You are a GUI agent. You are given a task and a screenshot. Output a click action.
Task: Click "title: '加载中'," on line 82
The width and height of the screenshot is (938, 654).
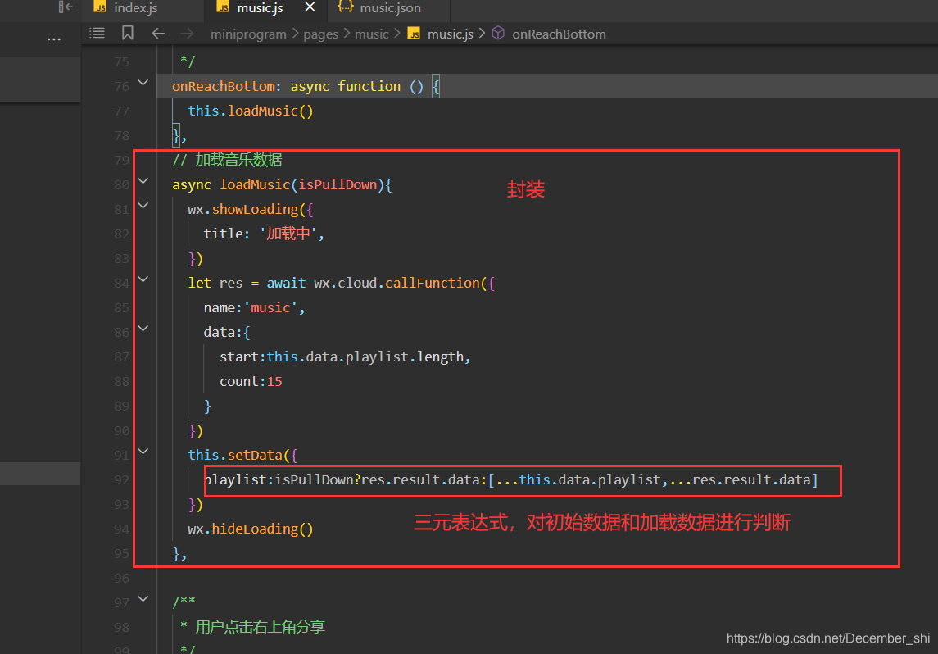[x=264, y=234]
